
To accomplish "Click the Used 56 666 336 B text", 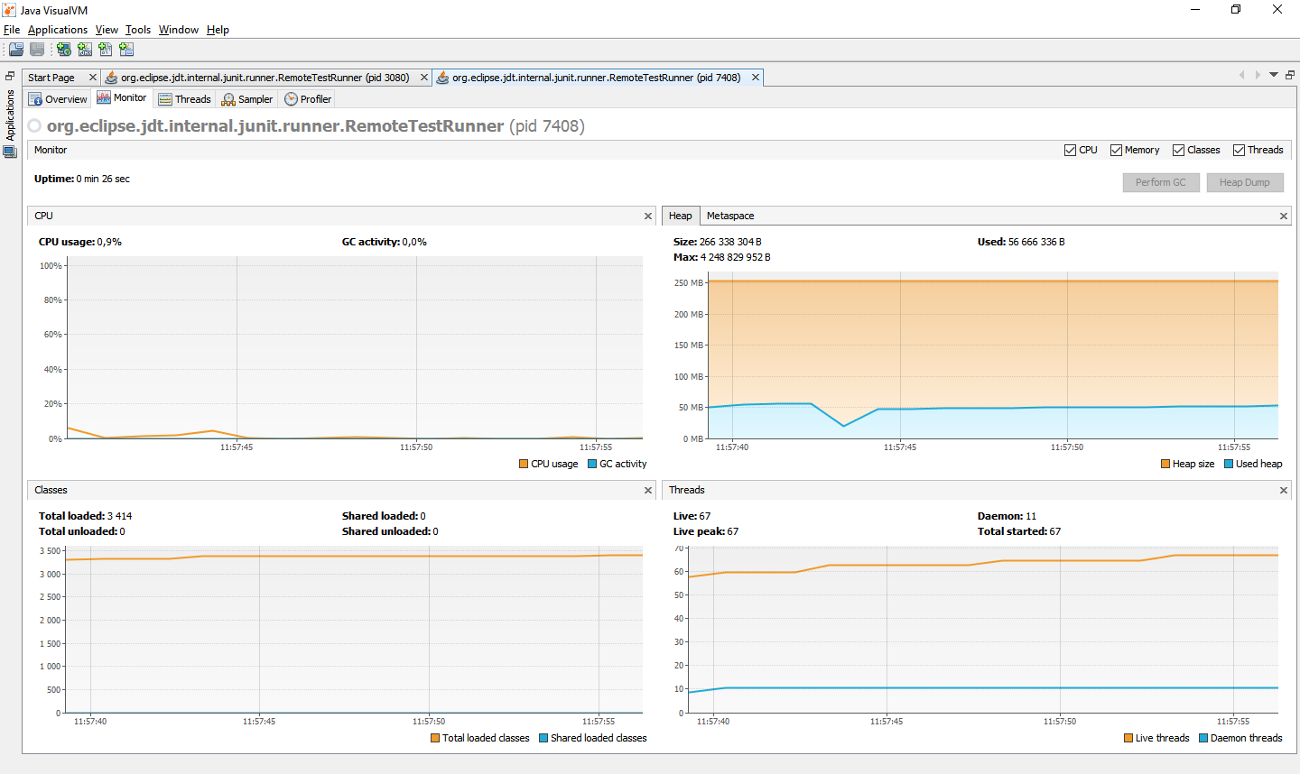I will [x=1021, y=243].
